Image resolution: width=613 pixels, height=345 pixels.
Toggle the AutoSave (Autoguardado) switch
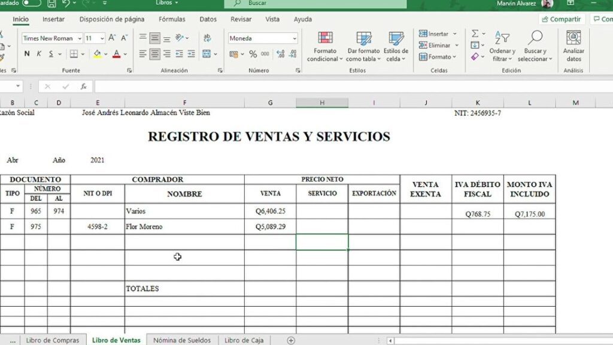click(31, 3)
